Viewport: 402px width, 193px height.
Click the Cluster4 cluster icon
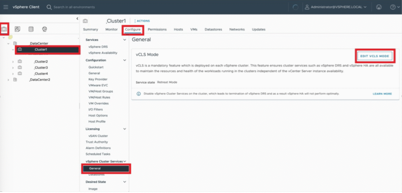pos(20,74)
